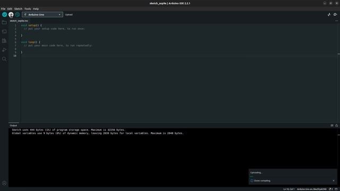The width and height of the screenshot is (340, 191).
Task: Dismiss the Done compiling notification
Action: (x=334, y=180)
